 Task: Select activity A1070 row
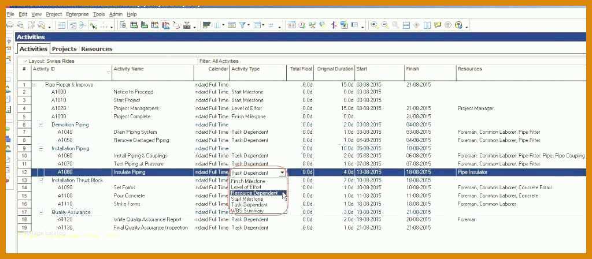pos(302,164)
